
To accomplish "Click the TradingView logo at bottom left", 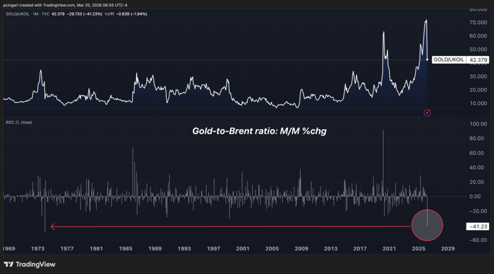I will pyautogui.click(x=29, y=264).
